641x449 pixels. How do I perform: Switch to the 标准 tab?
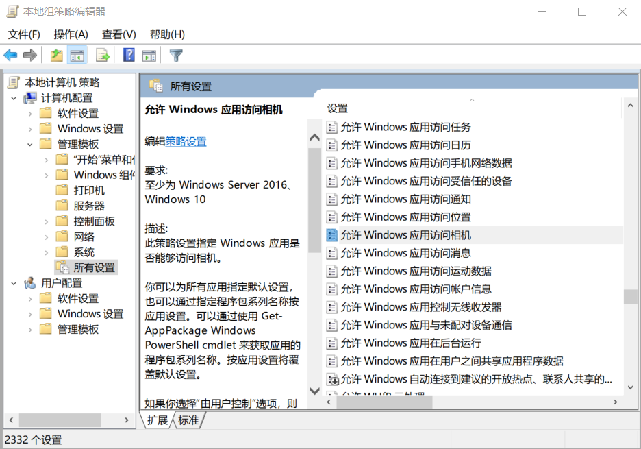click(x=189, y=420)
